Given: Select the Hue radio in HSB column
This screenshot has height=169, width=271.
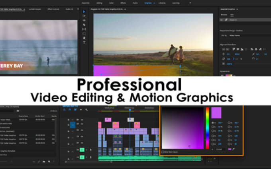Looking at the screenshot, I should (x=213, y=123).
